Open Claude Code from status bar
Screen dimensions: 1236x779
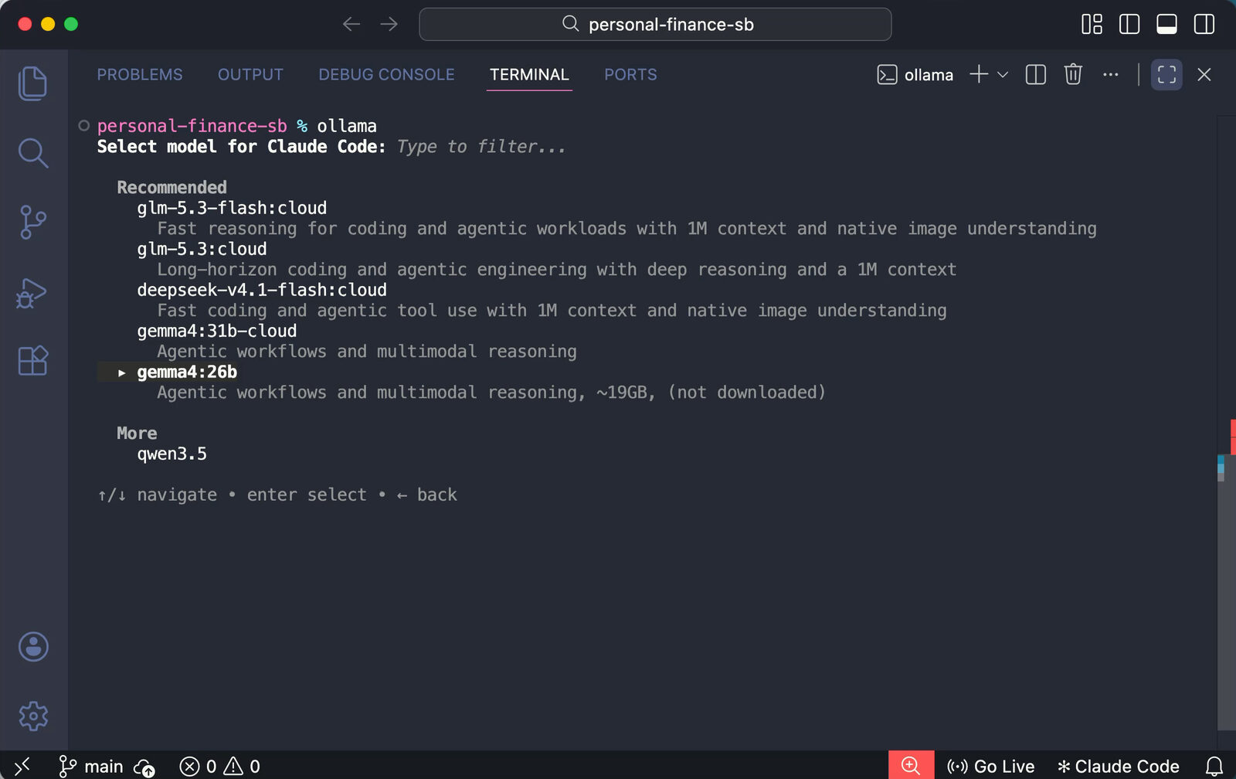click(1118, 766)
